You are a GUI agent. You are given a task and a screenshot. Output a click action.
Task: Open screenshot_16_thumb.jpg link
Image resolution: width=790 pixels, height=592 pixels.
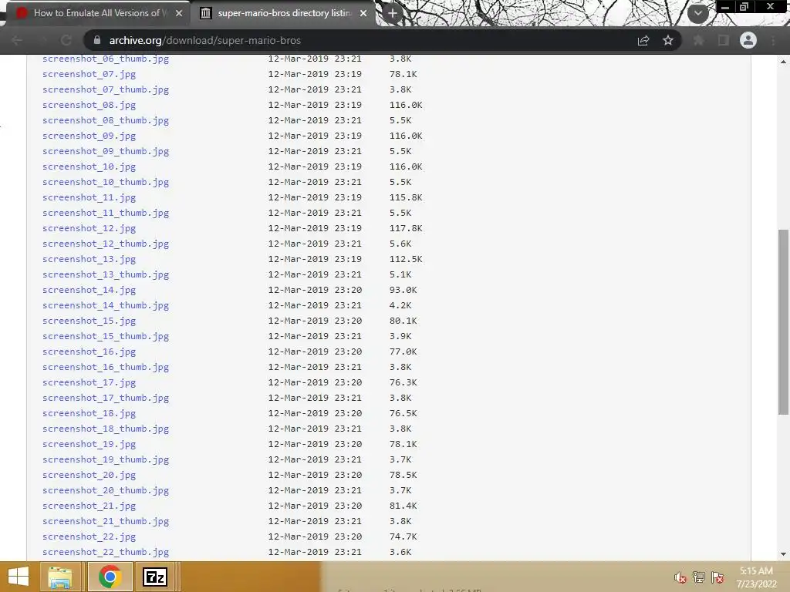tap(106, 367)
